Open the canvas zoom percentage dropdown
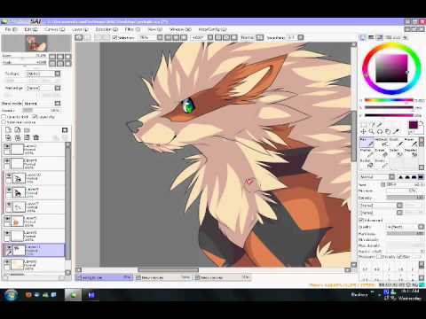 tap(160, 37)
